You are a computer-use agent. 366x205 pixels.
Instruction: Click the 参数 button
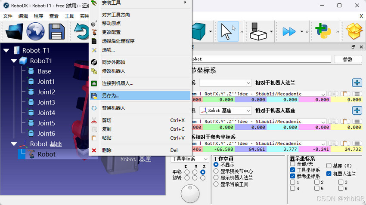[348, 59]
